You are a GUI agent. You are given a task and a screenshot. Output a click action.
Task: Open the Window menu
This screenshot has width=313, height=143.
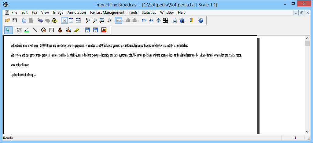pos(167,12)
